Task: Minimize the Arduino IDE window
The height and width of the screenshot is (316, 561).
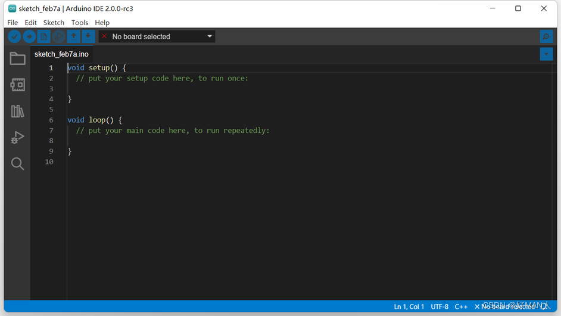Action: click(x=493, y=8)
